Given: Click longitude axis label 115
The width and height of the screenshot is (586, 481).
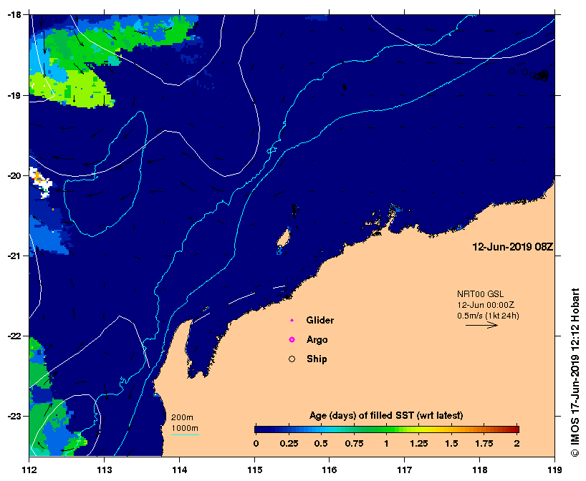Looking at the screenshot, I should [254, 470].
